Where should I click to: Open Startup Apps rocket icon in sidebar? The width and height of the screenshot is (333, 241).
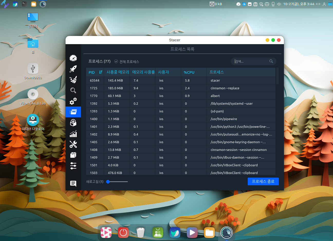pos(73,69)
